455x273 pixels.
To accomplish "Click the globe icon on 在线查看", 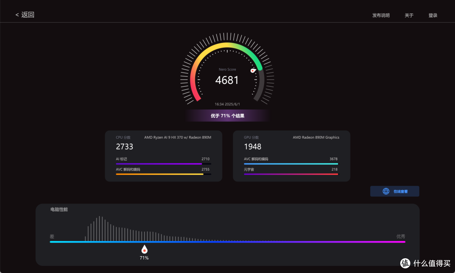I will coord(386,191).
